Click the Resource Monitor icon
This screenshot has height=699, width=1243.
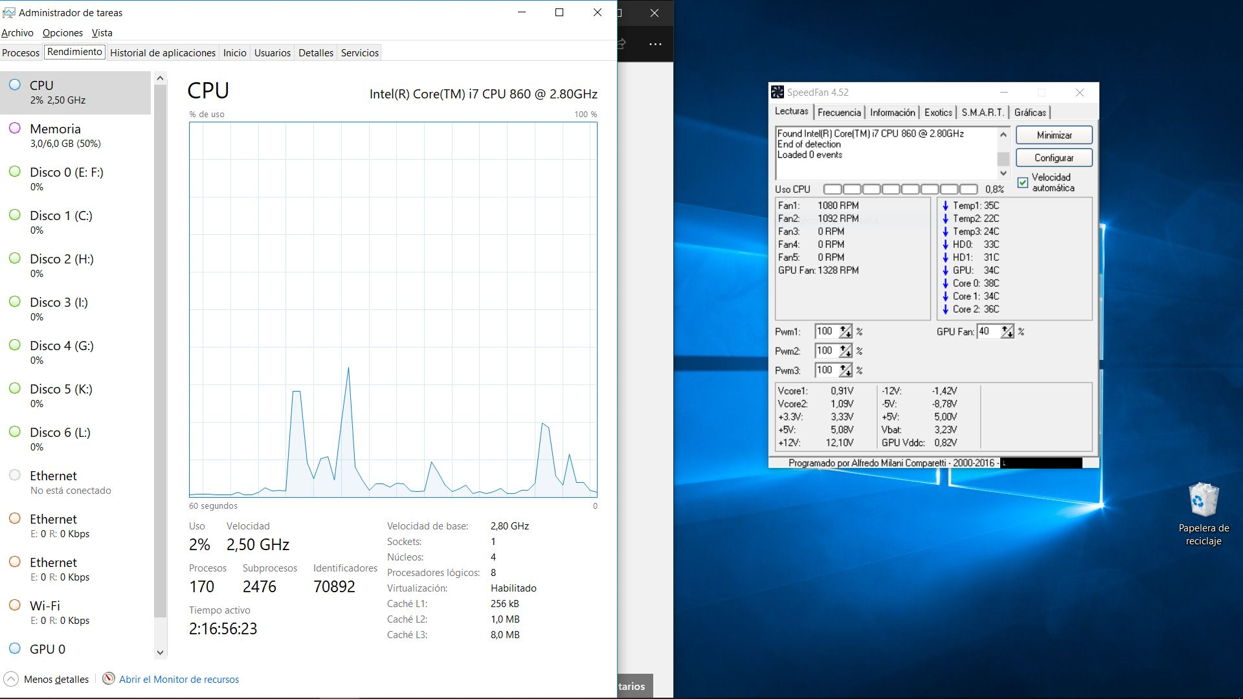(109, 678)
